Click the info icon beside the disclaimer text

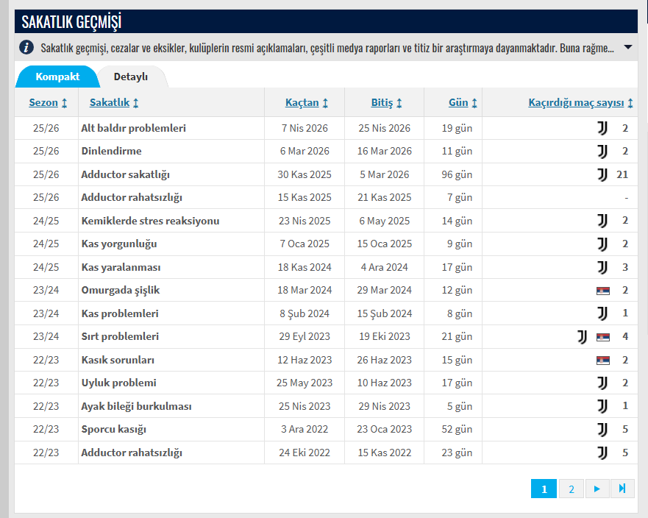(x=26, y=48)
